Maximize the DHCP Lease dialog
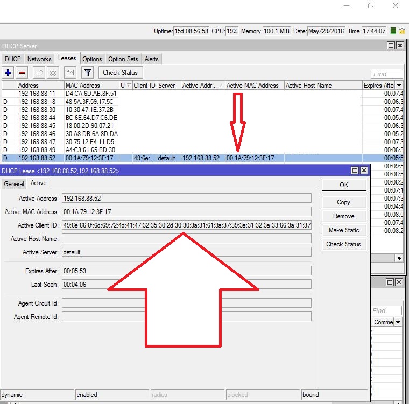 (x=355, y=171)
